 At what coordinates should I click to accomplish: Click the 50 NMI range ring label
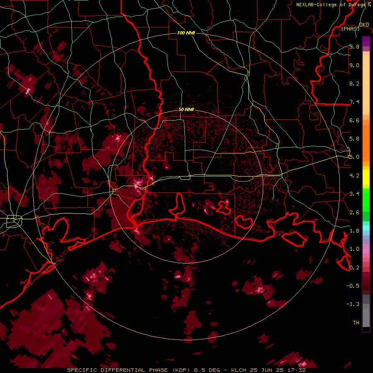pyautogui.click(x=186, y=109)
